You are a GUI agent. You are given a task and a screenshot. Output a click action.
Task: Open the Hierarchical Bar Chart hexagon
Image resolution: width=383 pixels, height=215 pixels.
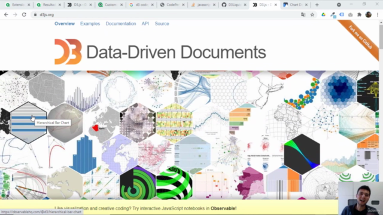(28, 122)
